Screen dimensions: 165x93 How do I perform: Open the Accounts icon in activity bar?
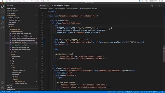[x=2, y=82]
